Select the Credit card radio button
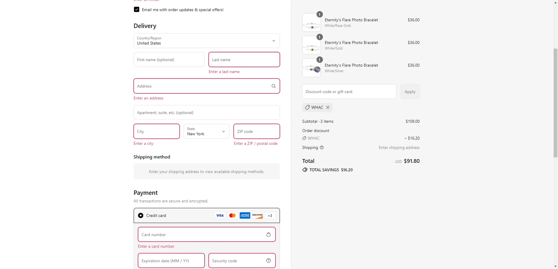Screen dimensions: 558x269 [x=141, y=215]
